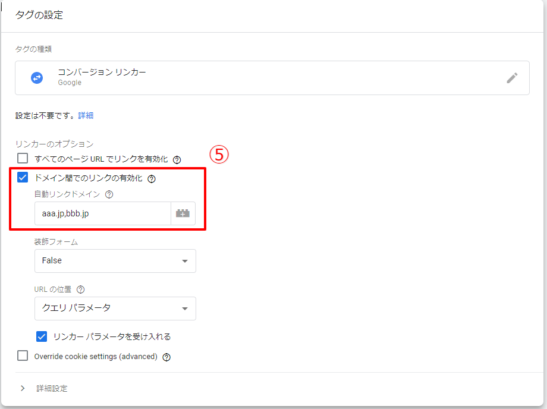Viewport: 547px width, 409px height.
Task: Open help icon beside Override cookie settings
Action: point(166,357)
